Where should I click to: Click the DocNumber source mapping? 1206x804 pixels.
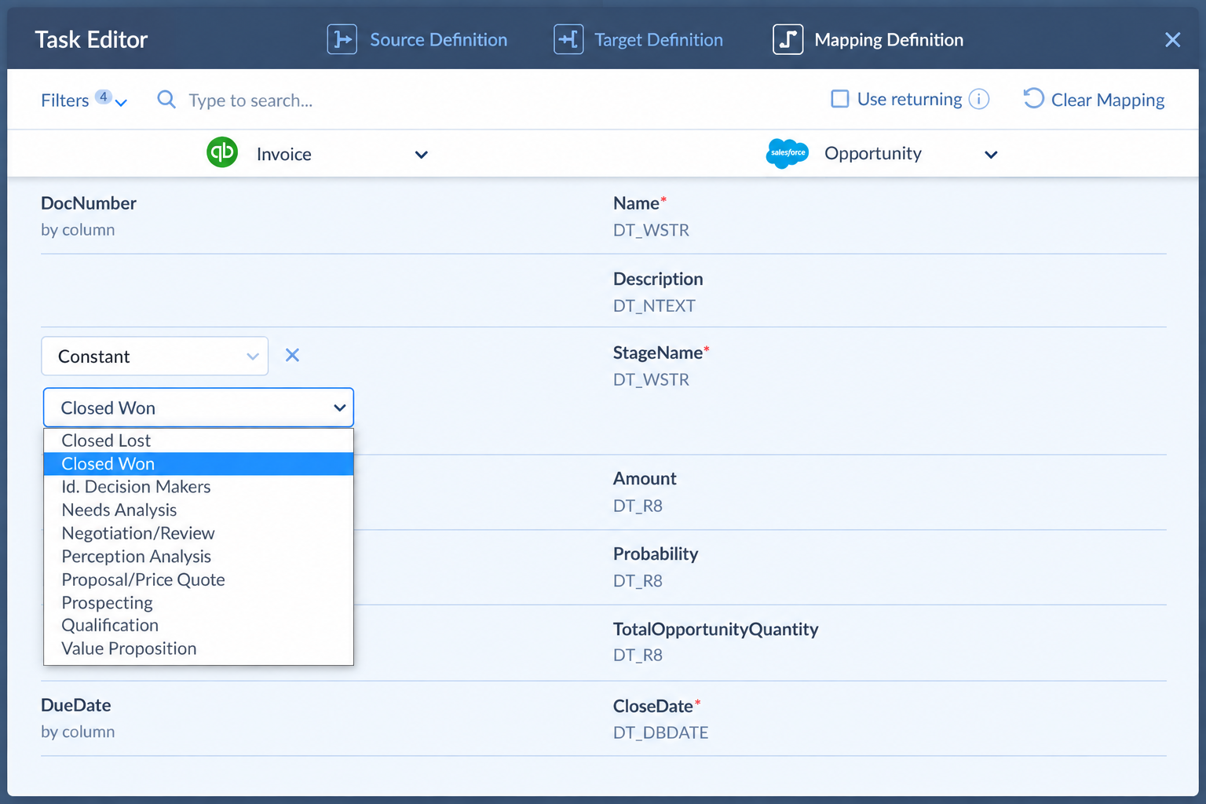(89, 216)
